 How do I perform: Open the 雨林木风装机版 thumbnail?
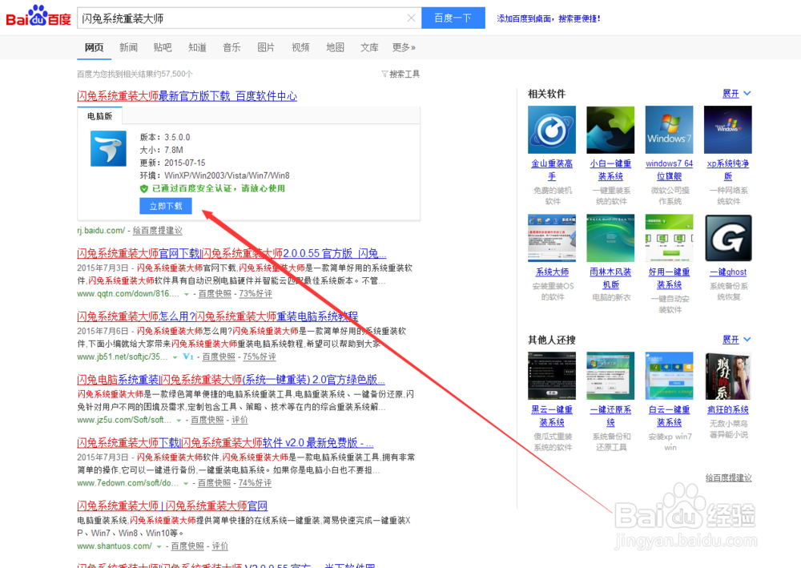tap(610, 238)
